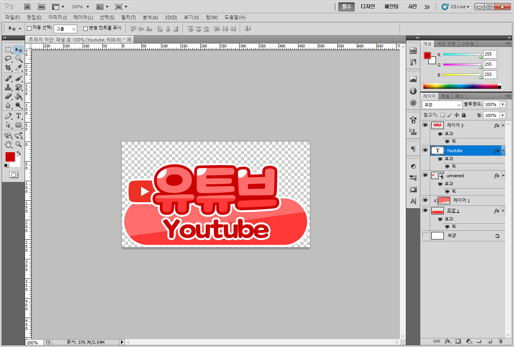The height and width of the screenshot is (347, 514).
Task: Select the Move tool in toolbox
Action: coord(18,50)
